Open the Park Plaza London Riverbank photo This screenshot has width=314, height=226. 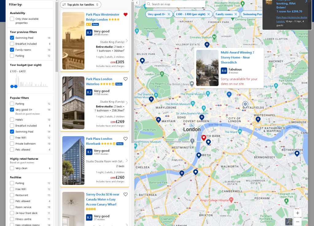(x=73, y=161)
